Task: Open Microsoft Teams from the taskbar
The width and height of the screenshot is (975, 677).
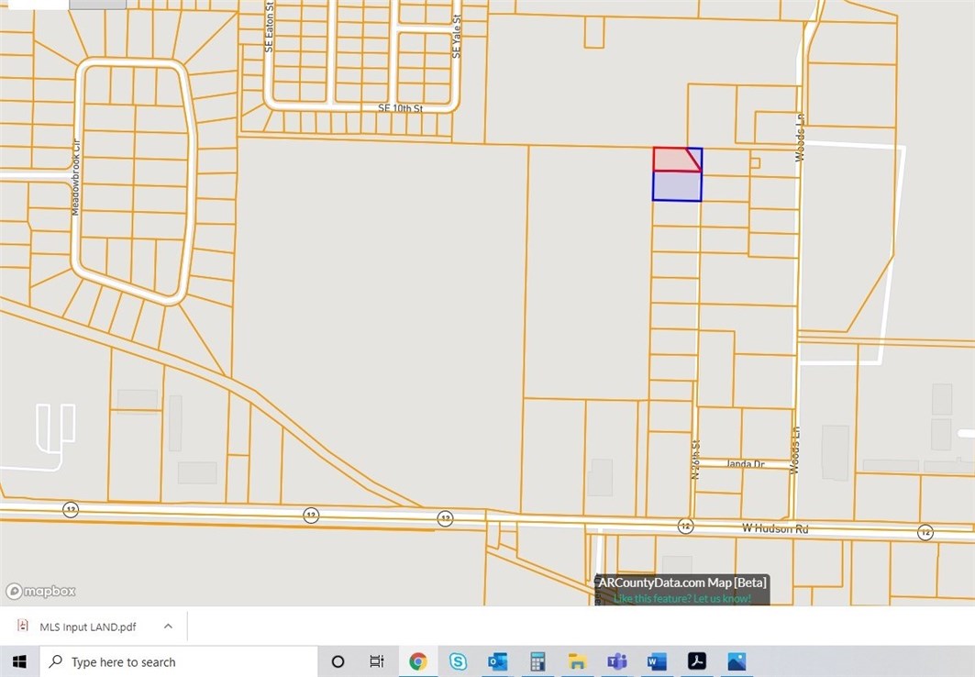Action: [x=617, y=661]
